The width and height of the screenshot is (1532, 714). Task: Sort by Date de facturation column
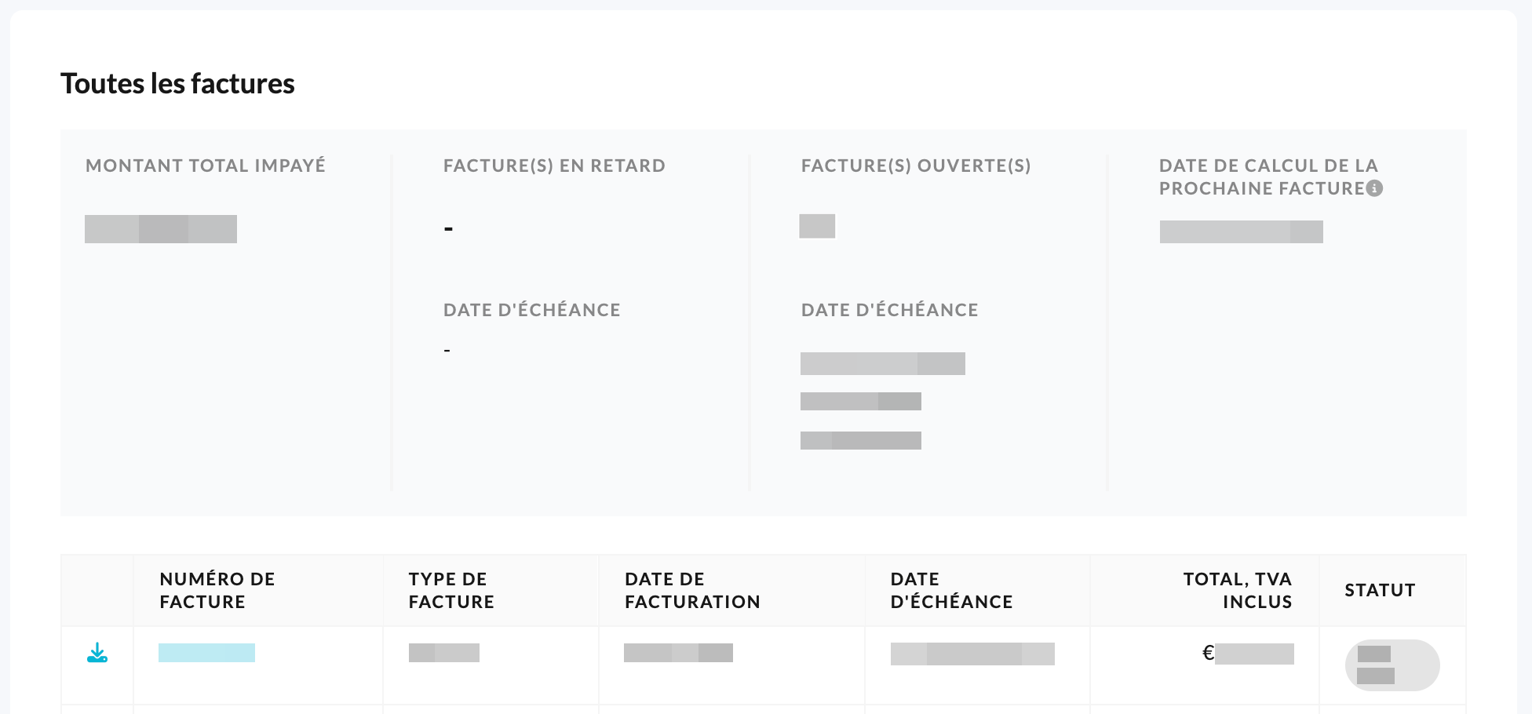tap(692, 590)
